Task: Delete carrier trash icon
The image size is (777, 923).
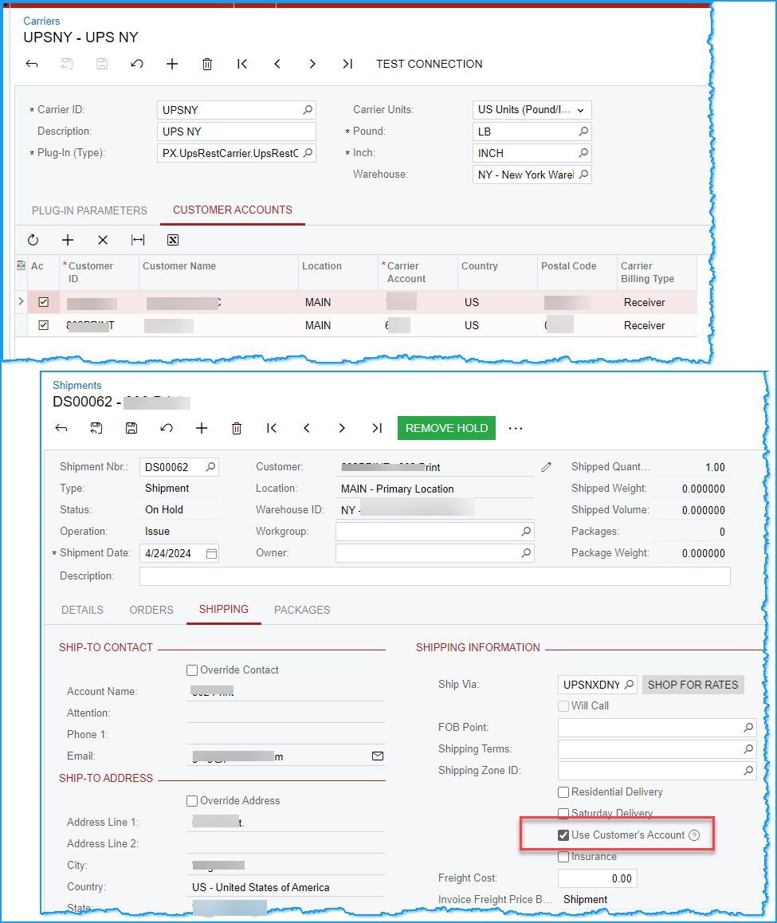Action: point(207,64)
